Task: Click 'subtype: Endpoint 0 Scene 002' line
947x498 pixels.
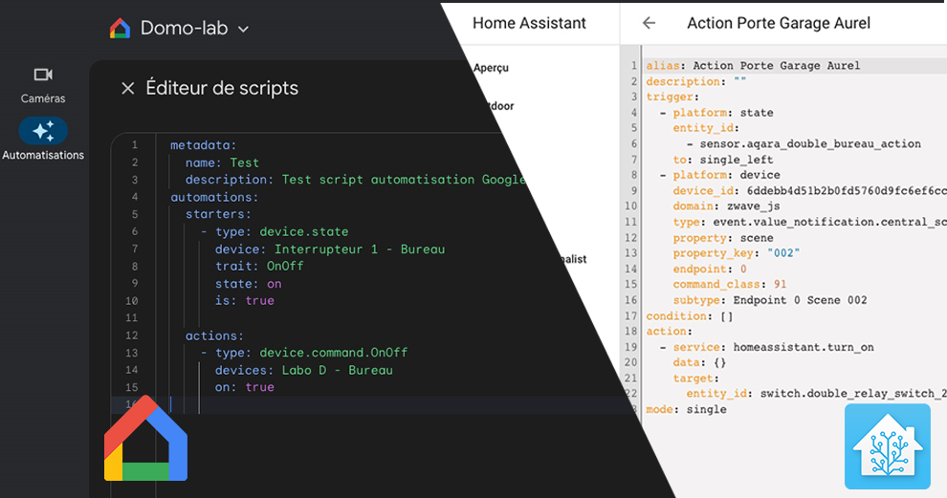Action: 770,300
